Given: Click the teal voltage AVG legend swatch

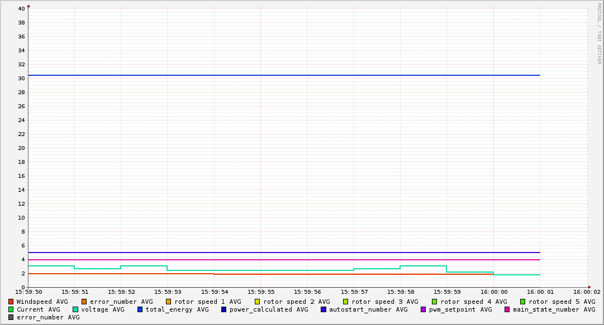Looking at the screenshot, I should tap(75, 309).
